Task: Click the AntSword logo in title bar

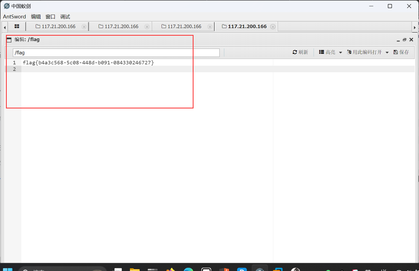Action: 6,6
